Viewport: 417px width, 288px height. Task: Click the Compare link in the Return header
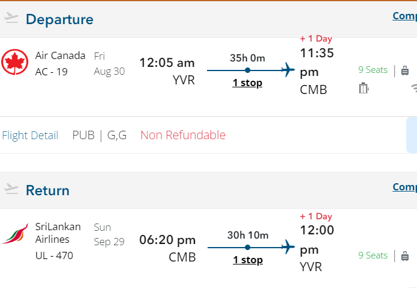404,187
